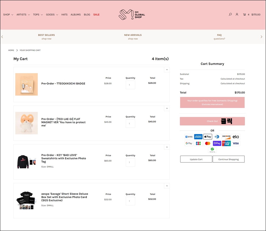
Task: Open the SALE menu item
Action: coord(96,15)
